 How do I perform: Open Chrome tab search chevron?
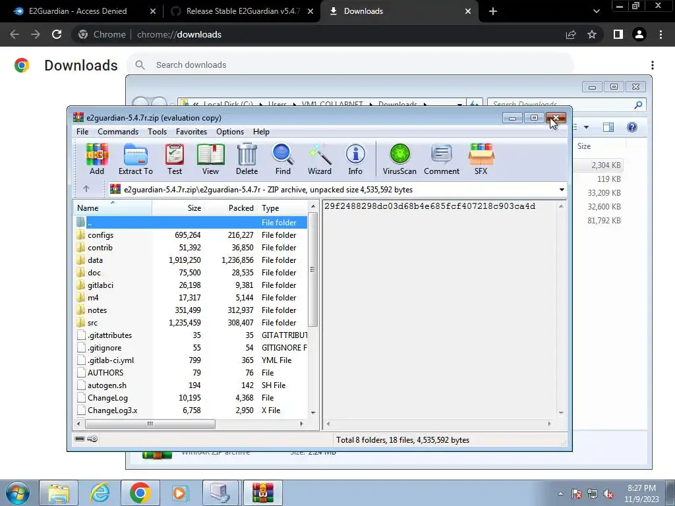point(596,11)
